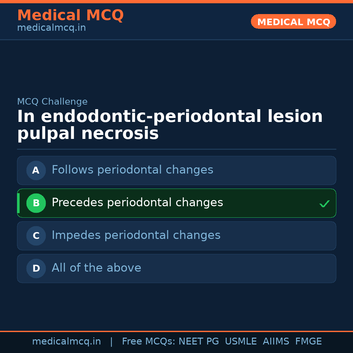Image resolution: width=353 pixels, height=353 pixels.
Task: Click USMLE in footer
Action: pyautogui.click(x=241, y=342)
